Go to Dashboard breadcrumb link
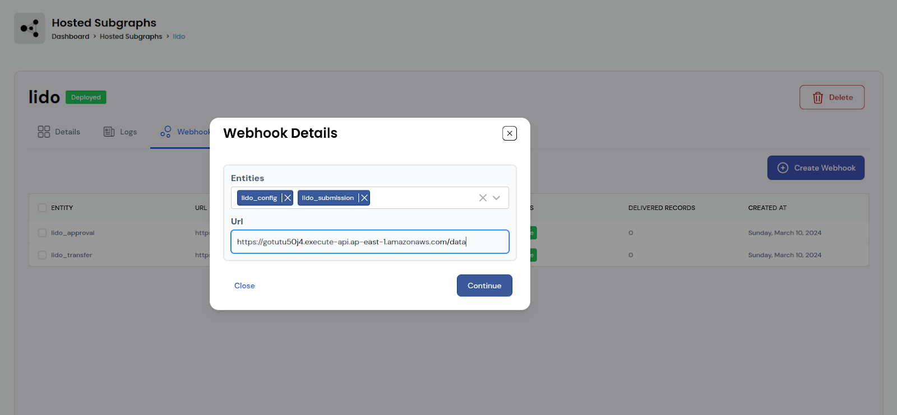Image resolution: width=897 pixels, height=415 pixels. 71,36
